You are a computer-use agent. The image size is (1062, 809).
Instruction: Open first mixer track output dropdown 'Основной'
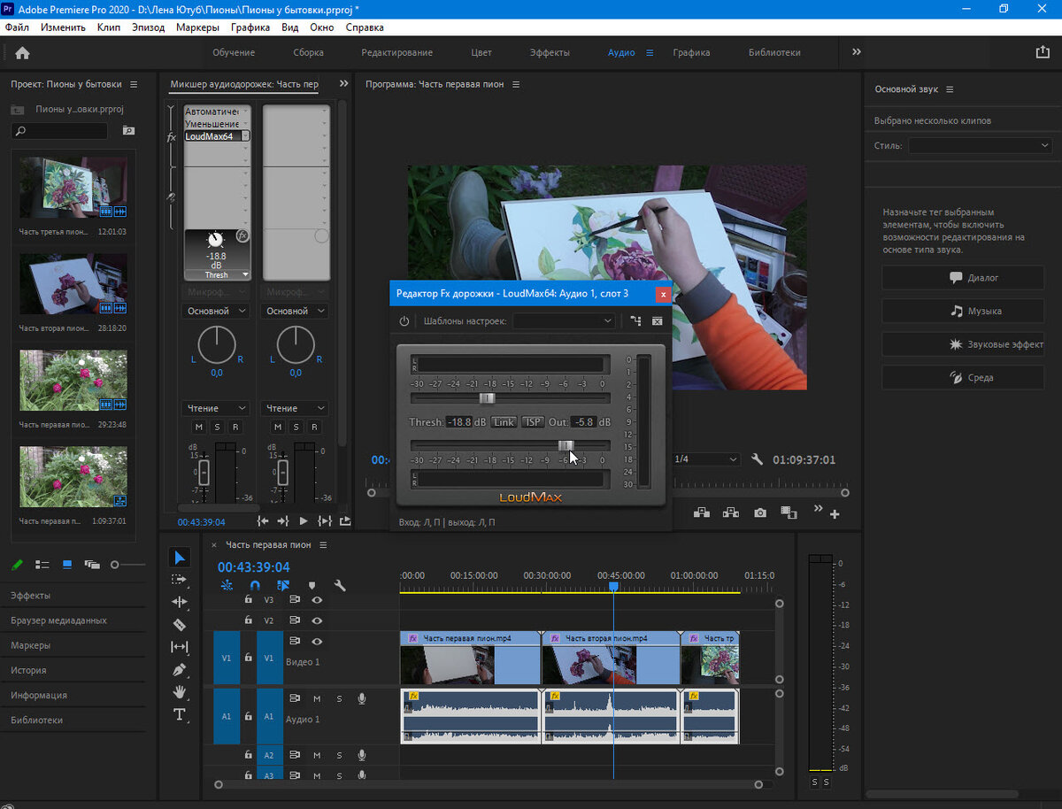(x=217, y=312)
